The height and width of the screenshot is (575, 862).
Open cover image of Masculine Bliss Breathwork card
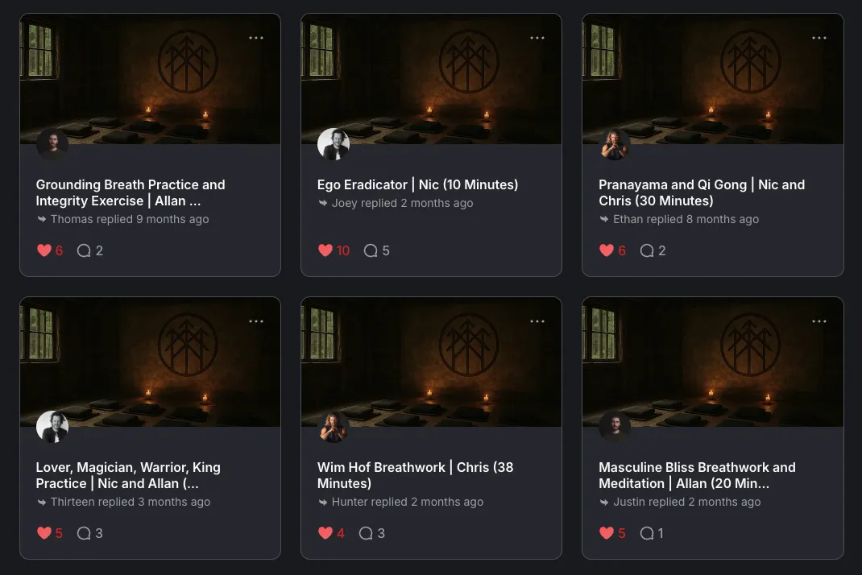tap(712, 362)
